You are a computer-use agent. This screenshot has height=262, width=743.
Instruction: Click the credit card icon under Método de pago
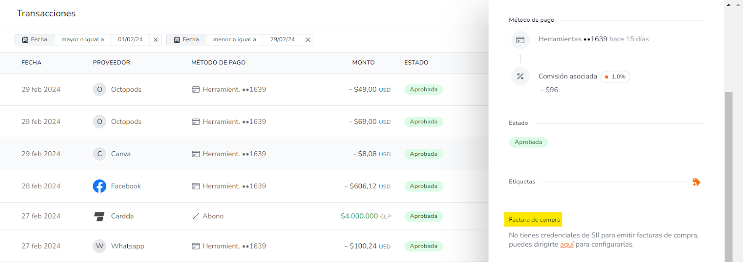(520, 40)
